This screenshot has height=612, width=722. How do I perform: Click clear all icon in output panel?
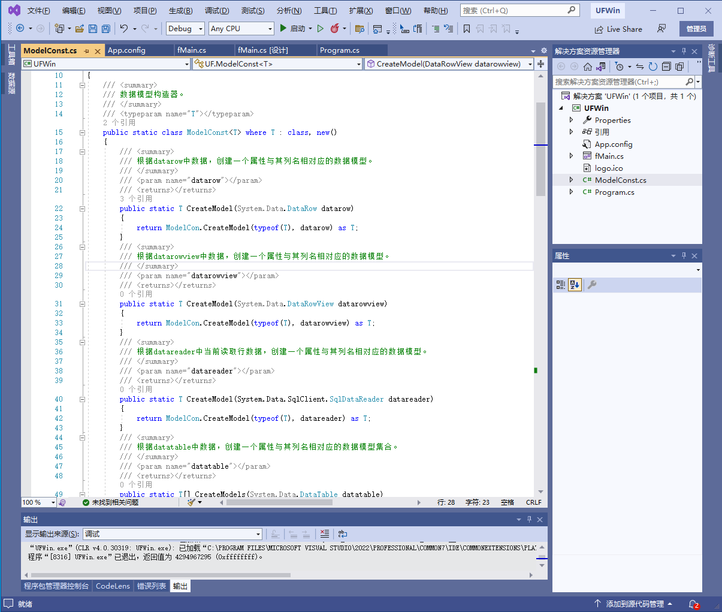(324, 533)
